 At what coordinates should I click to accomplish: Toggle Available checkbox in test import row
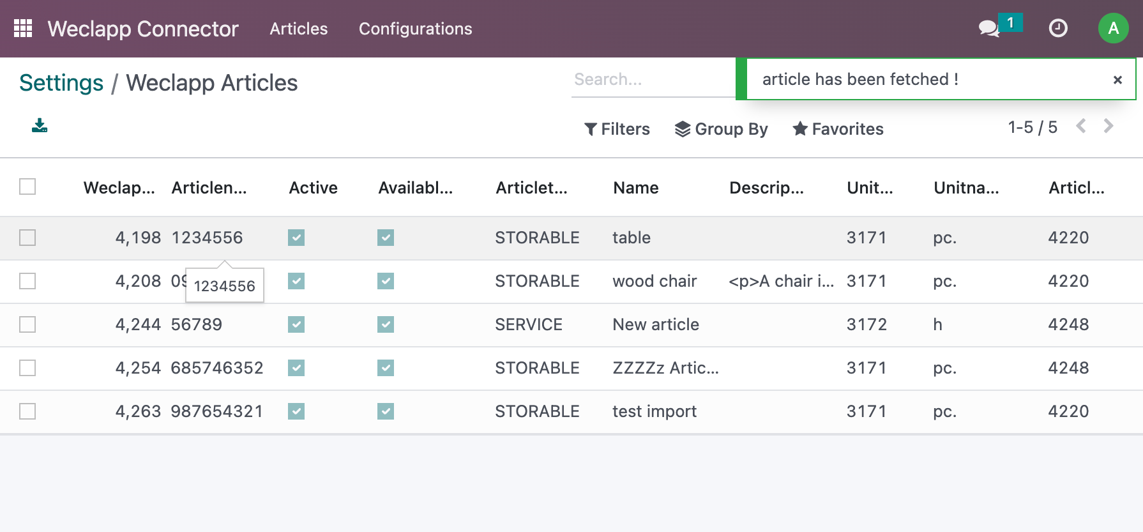coord(386,411)
